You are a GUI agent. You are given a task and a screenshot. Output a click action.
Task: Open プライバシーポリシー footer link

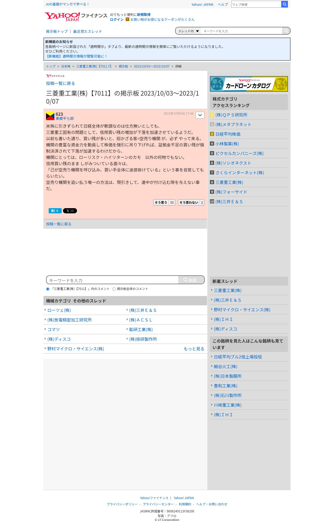click(x=122, y=504)
